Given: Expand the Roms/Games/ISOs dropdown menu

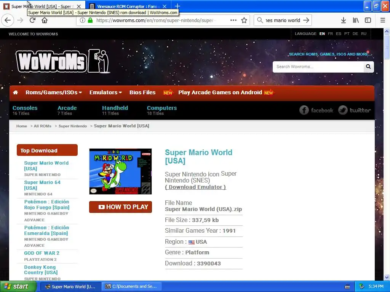Looking at the screenshot, I should (54, 92).
